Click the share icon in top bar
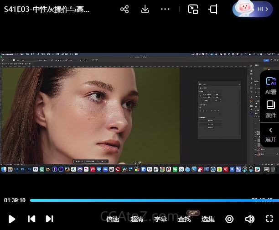 click(124, 10)
